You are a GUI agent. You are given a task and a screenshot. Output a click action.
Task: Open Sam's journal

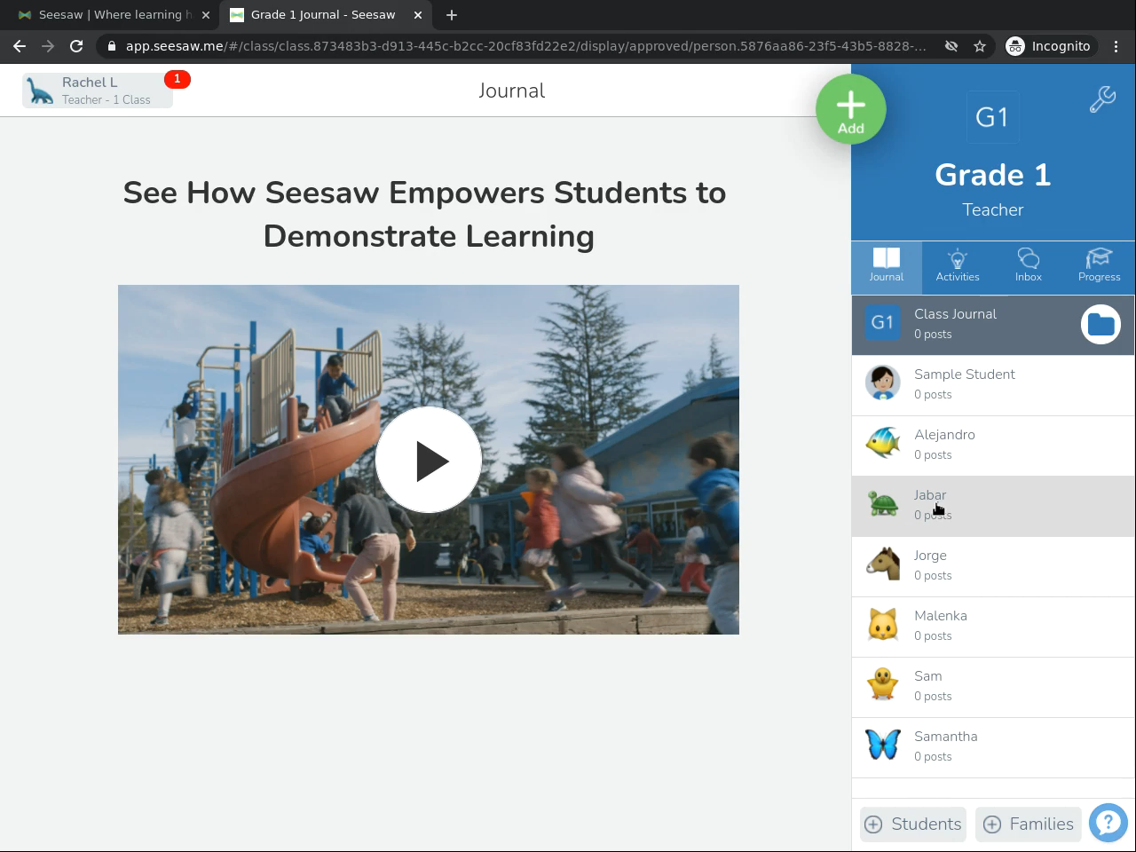[993, 687]
